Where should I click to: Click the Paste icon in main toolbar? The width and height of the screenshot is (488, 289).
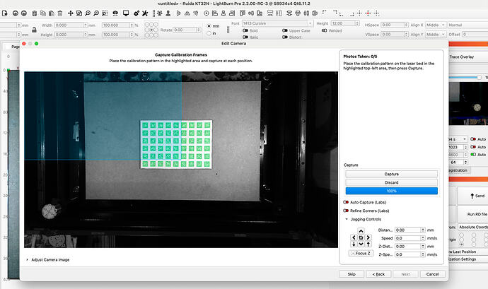pyautogui.click(x=52, y=13)
